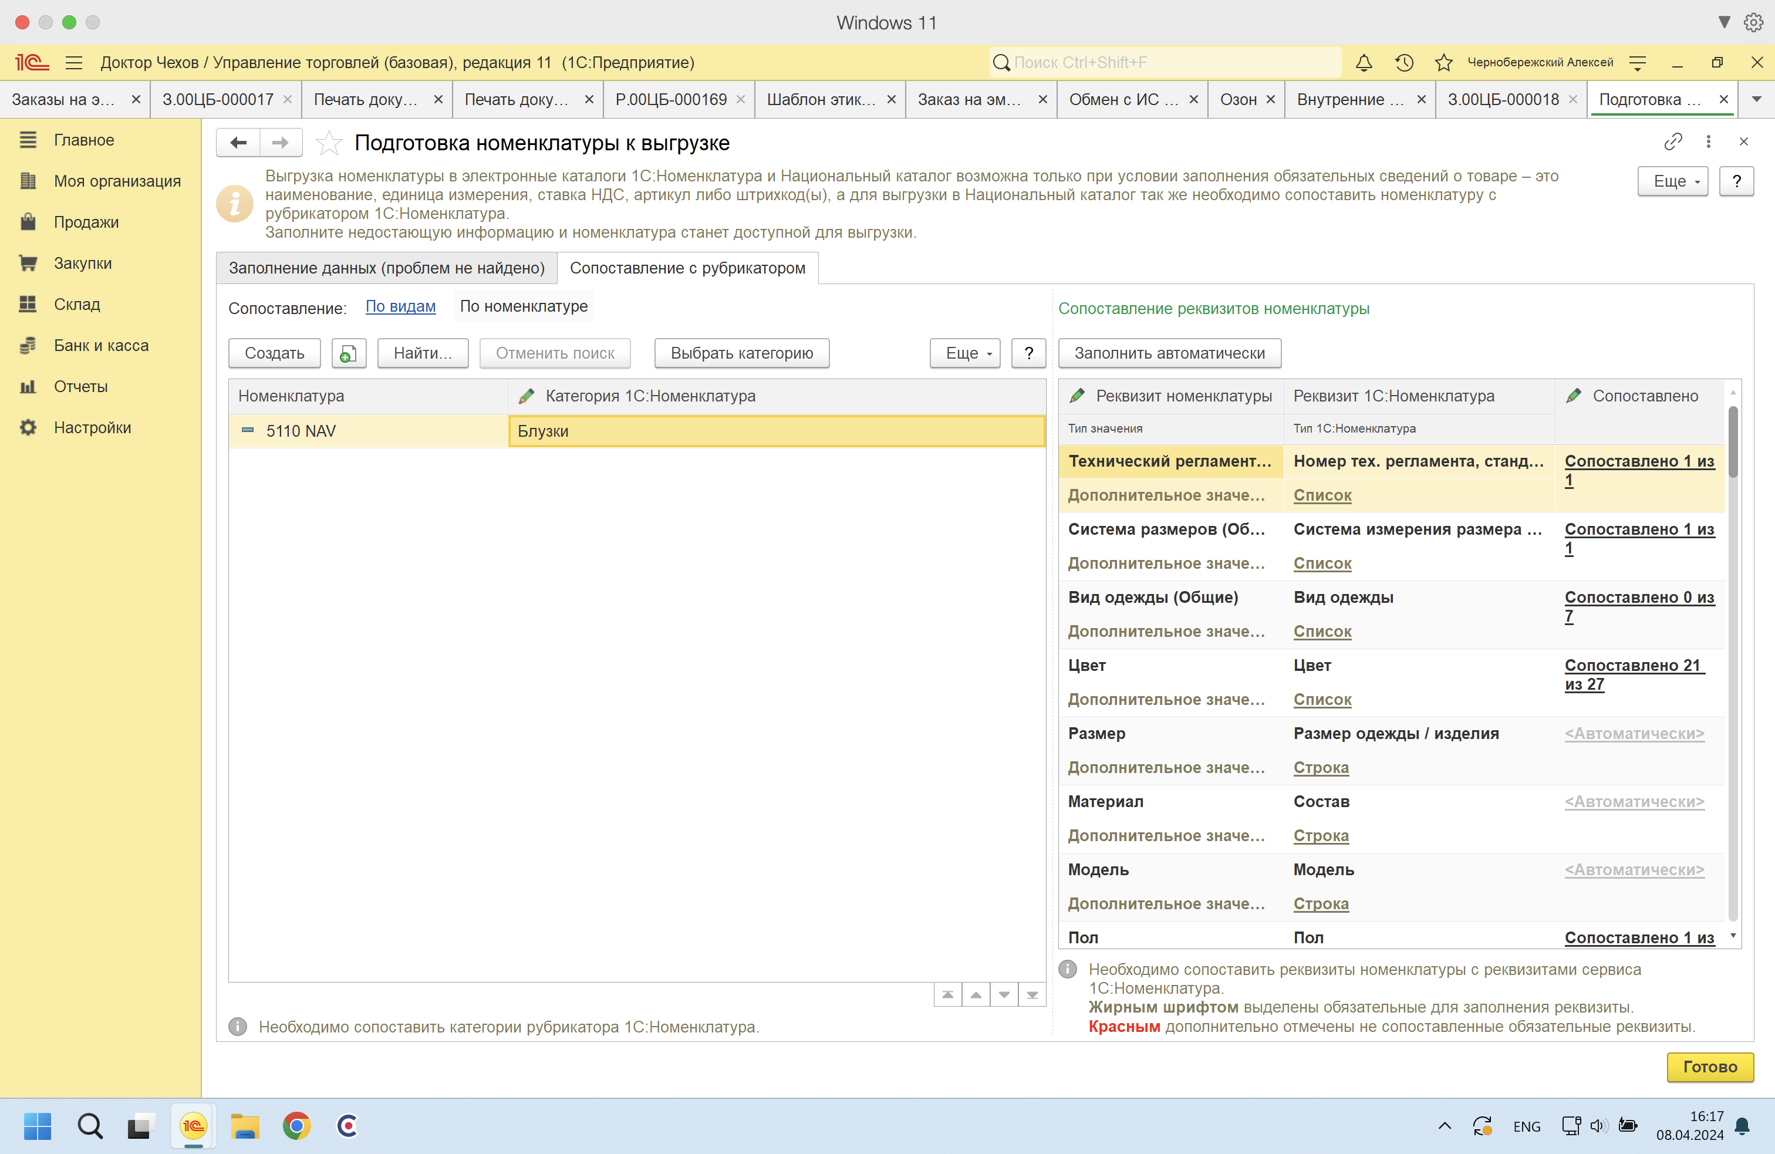Click the notifications bell icon
The height and width of the screenshot is (1154, 1775).
[x=1364, y=63]
